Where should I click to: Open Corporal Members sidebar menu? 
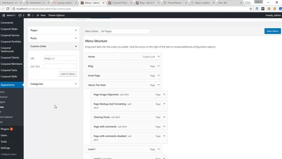click(x=12, y=64)
